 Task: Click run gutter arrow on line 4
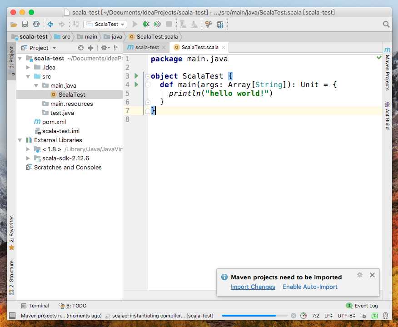point(136,84)
